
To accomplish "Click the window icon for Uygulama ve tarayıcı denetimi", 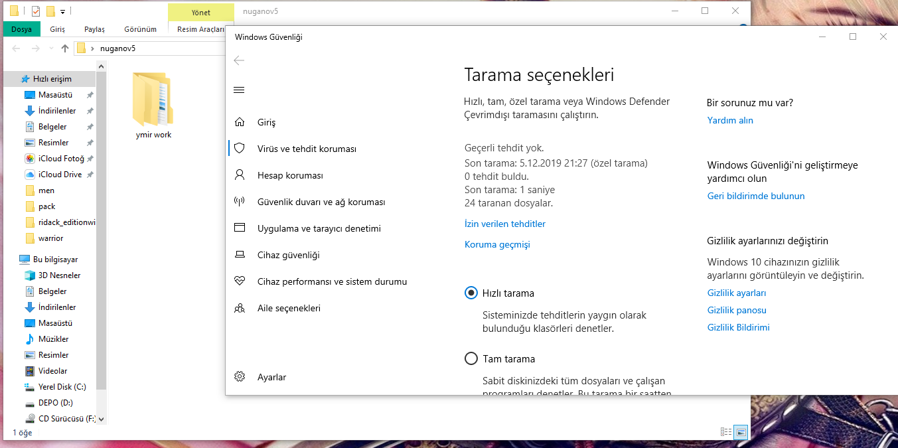I will [240, 228].
